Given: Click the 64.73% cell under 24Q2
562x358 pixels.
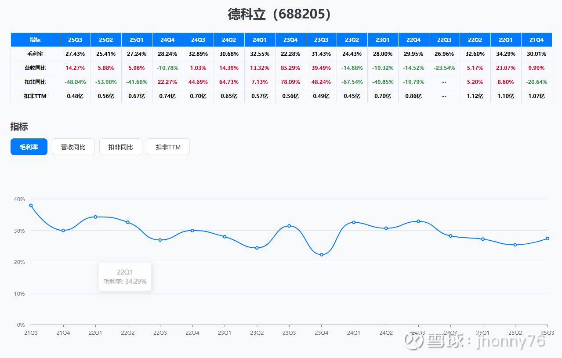Looking at the screenshot, I should pyautogui.click(x=229, y=82).
